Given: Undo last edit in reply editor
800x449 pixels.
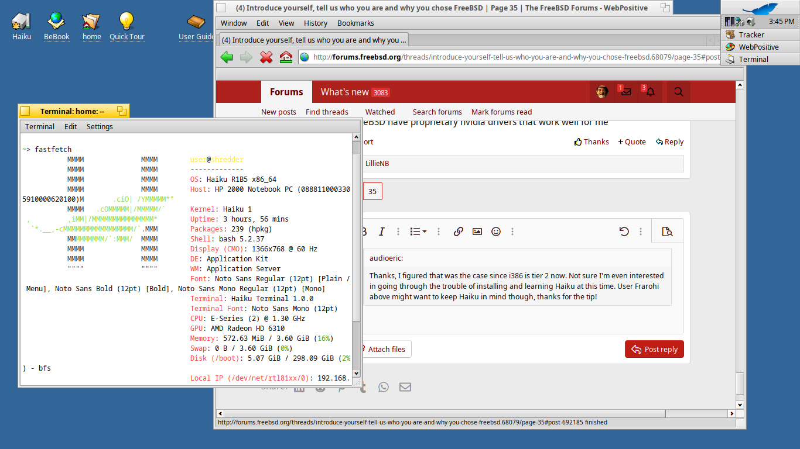Looking at the screenshot, I should tap(624, 232).
